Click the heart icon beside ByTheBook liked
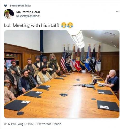This screenshot has width=120, height=129. [x=5, y=6]
